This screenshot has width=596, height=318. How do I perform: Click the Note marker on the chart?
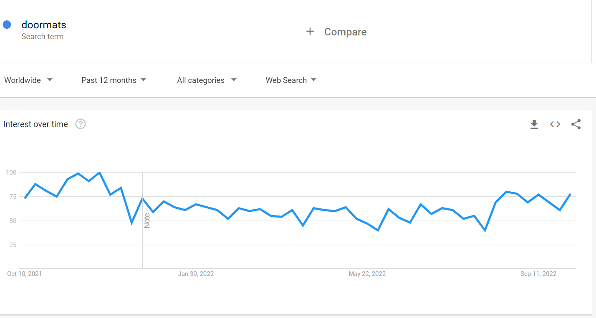coord(147,220)
